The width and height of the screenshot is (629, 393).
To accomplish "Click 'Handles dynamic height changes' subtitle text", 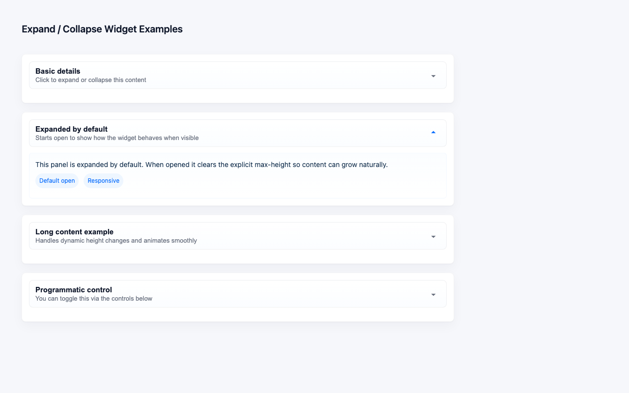I will [x=116, y=241].
